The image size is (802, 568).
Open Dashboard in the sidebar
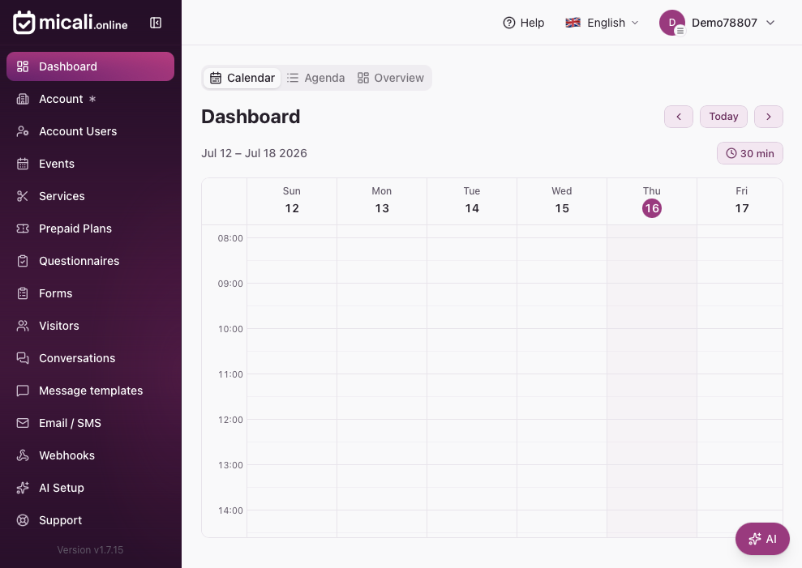pos(91,66)
